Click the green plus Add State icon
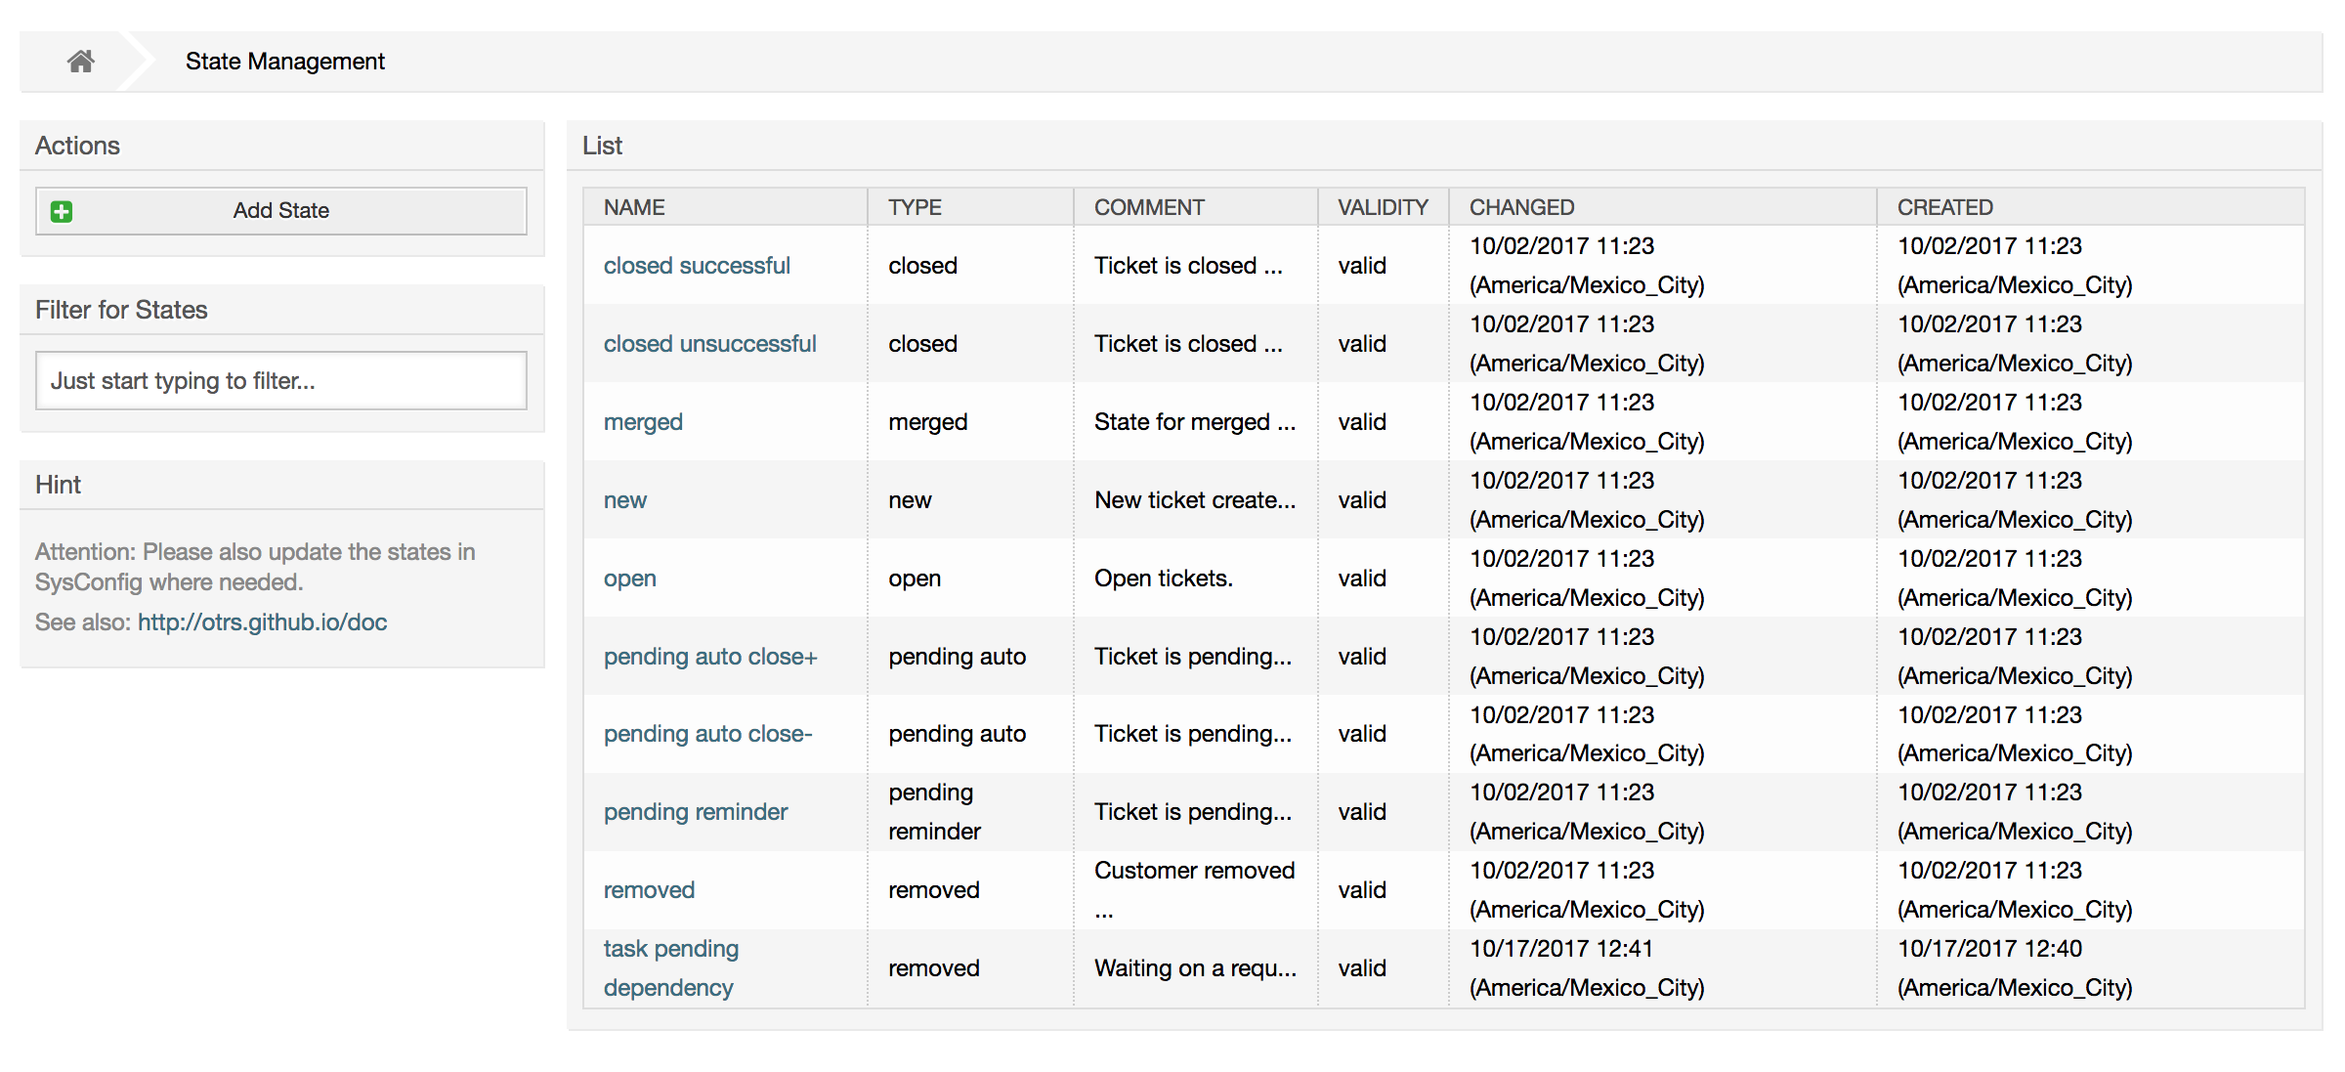 pyautogui.click(x=62, y=211)
